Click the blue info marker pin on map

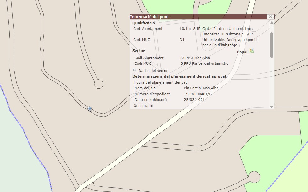pos(90,109)
